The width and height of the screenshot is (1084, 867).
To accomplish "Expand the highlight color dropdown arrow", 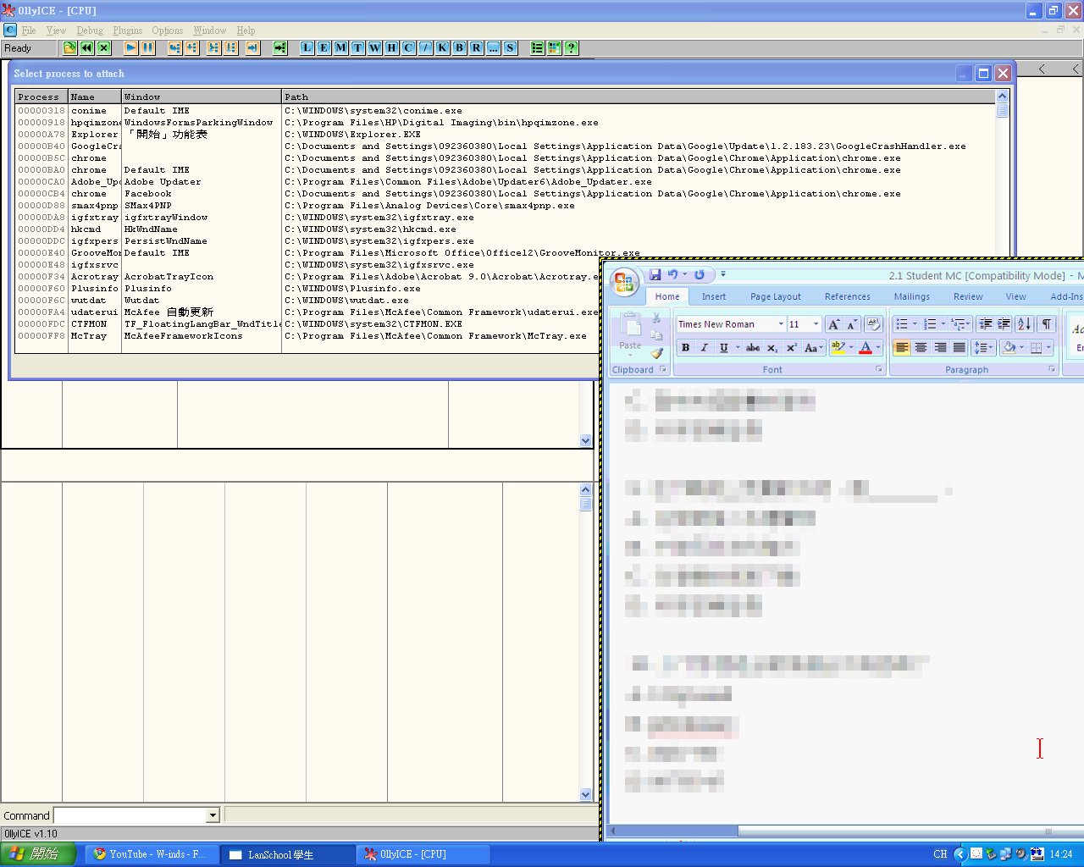I will tap(851, 348).
